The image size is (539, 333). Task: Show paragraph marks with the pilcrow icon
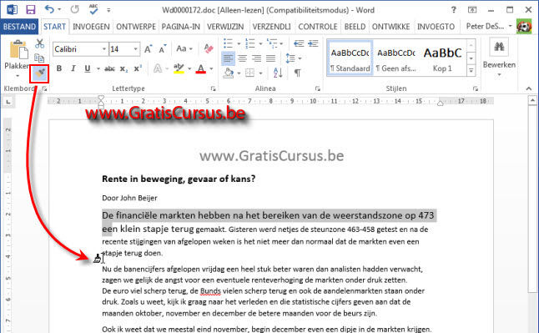[298, 73]
